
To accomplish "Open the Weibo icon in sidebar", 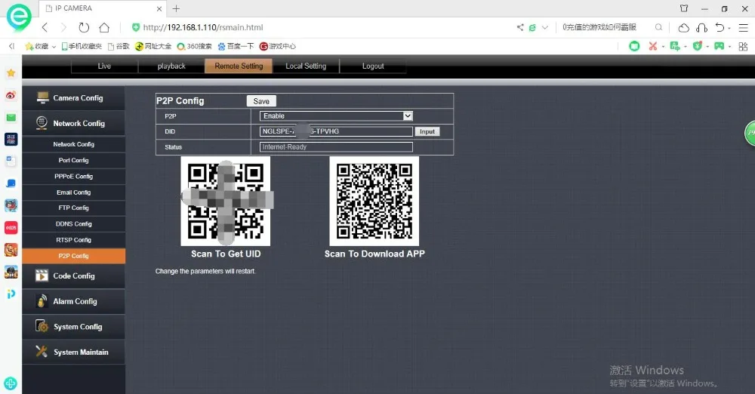I will pos(11,95).
